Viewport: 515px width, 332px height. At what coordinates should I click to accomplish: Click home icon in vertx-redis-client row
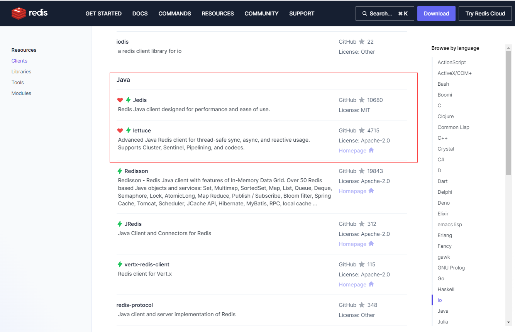(371, 284)
